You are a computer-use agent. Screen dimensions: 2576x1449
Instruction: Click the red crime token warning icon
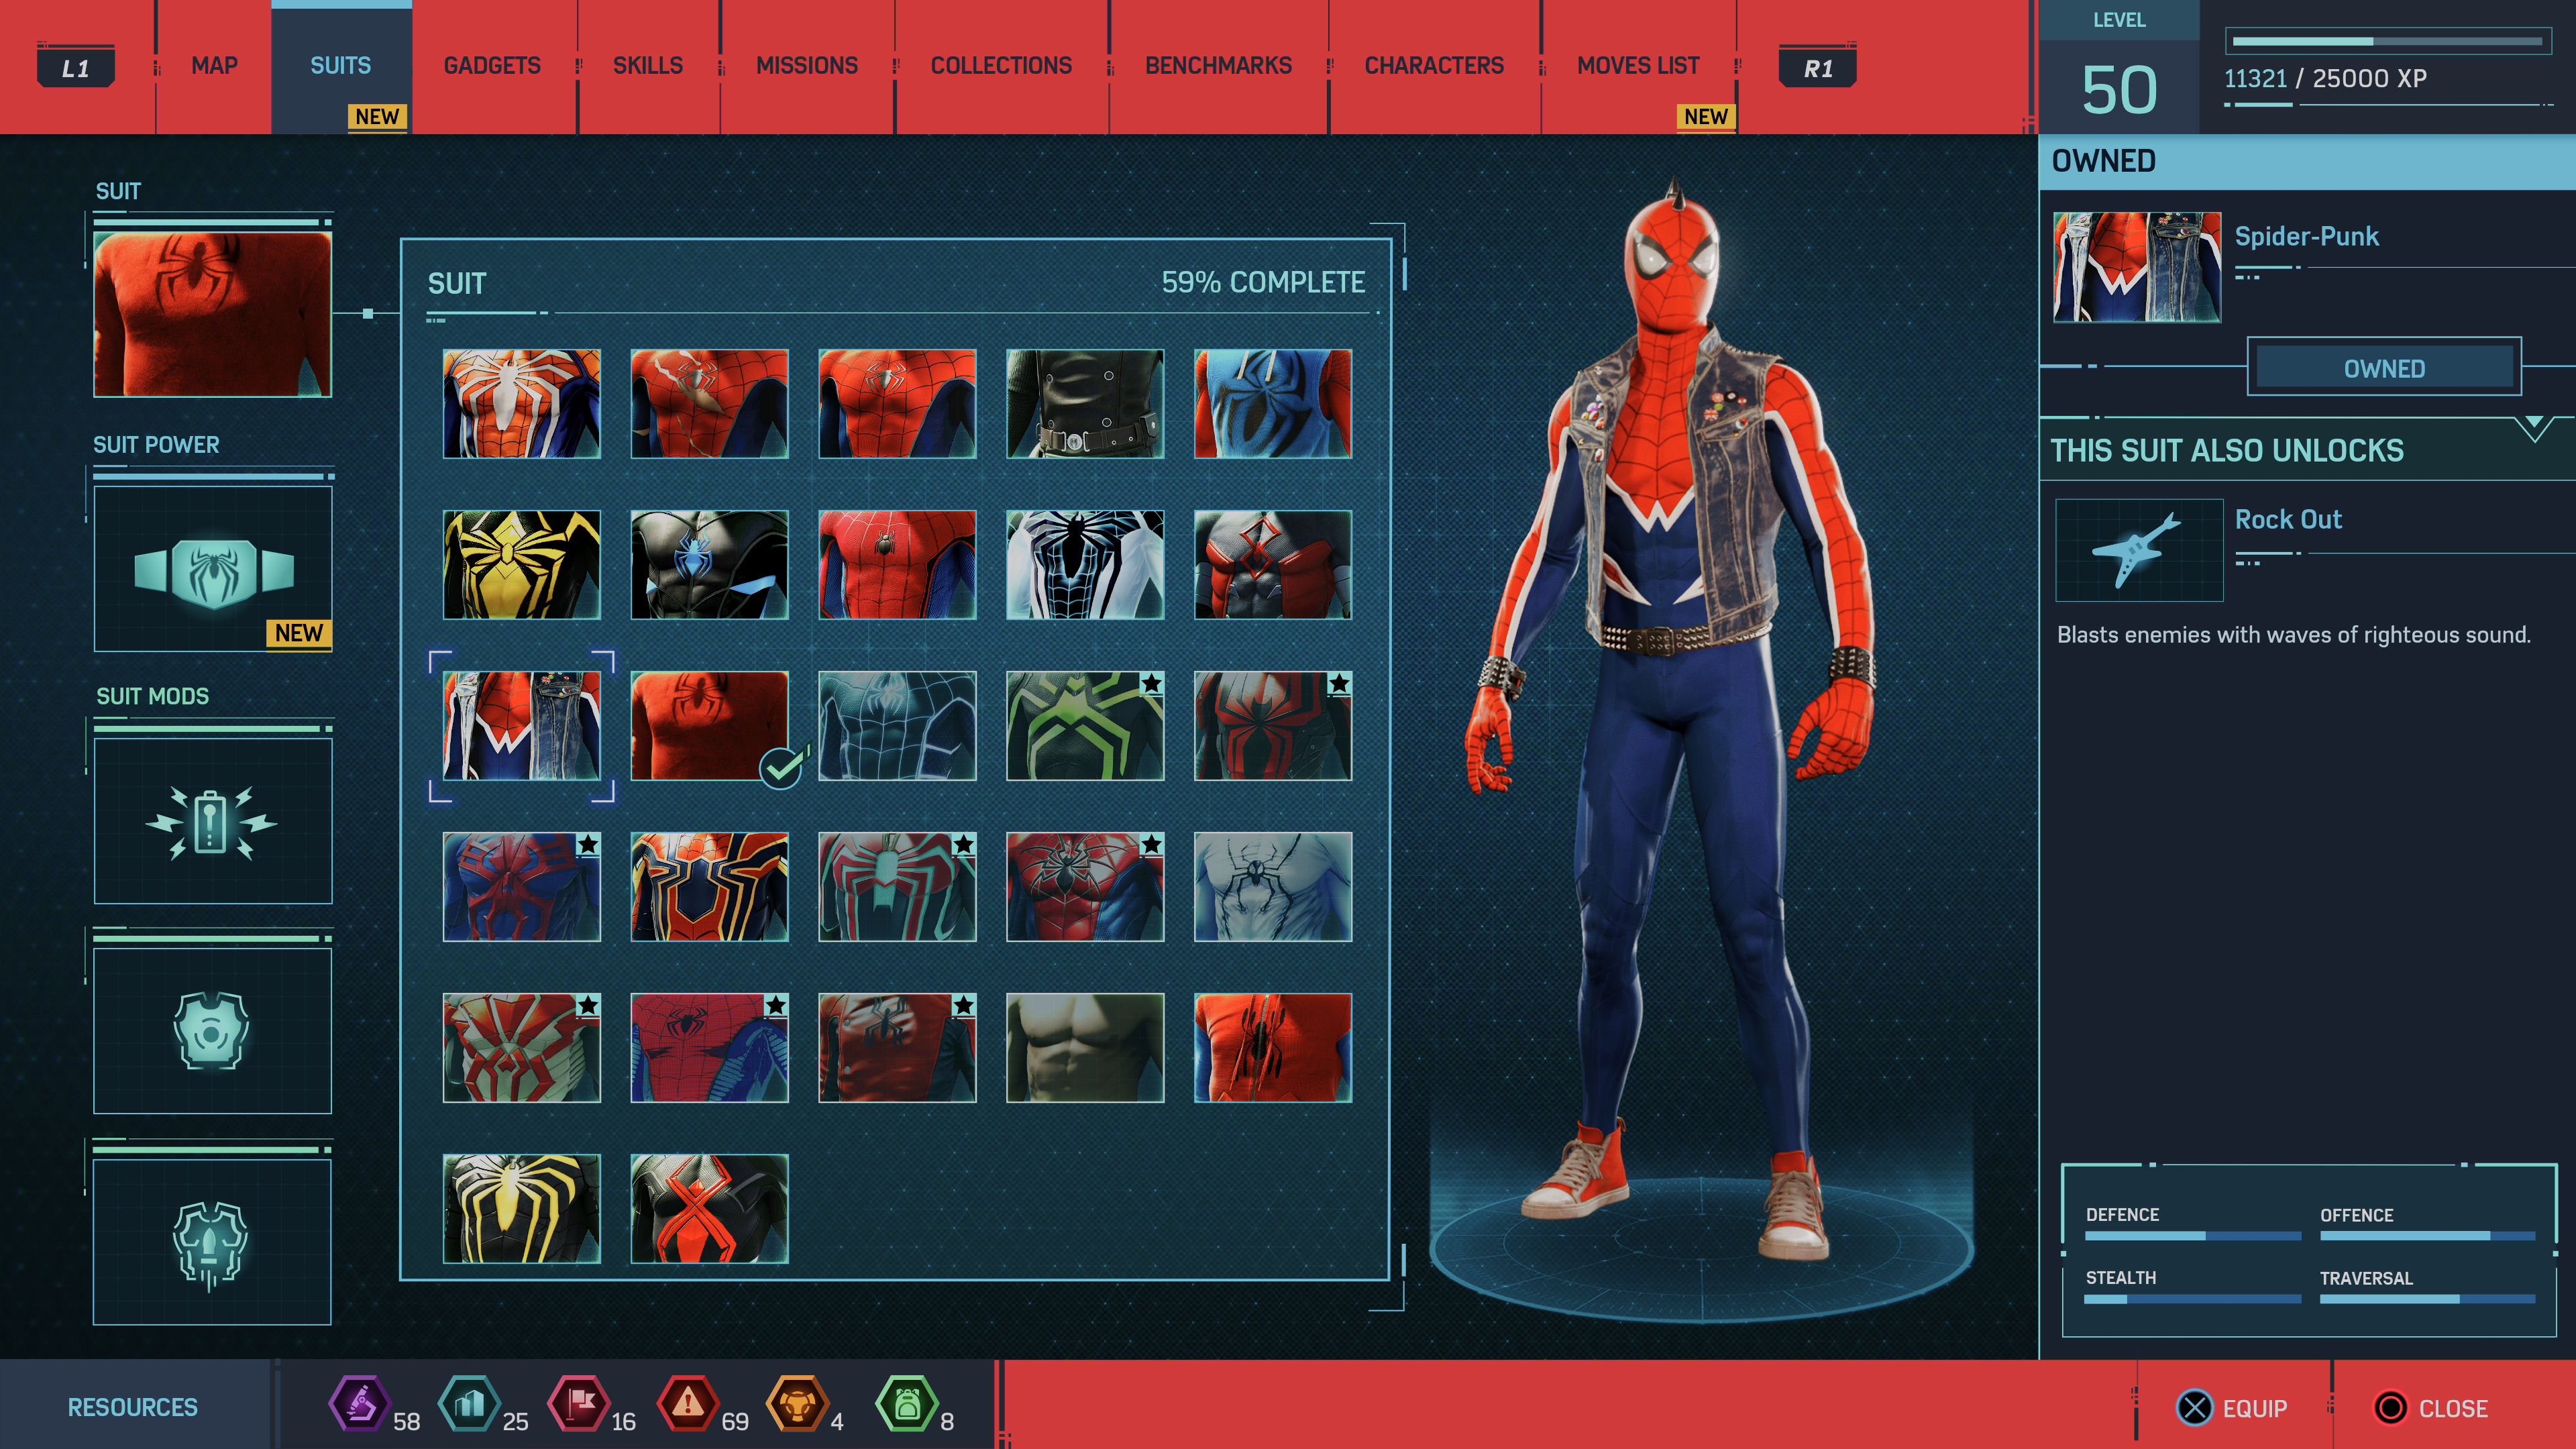tap(688, 1404)
